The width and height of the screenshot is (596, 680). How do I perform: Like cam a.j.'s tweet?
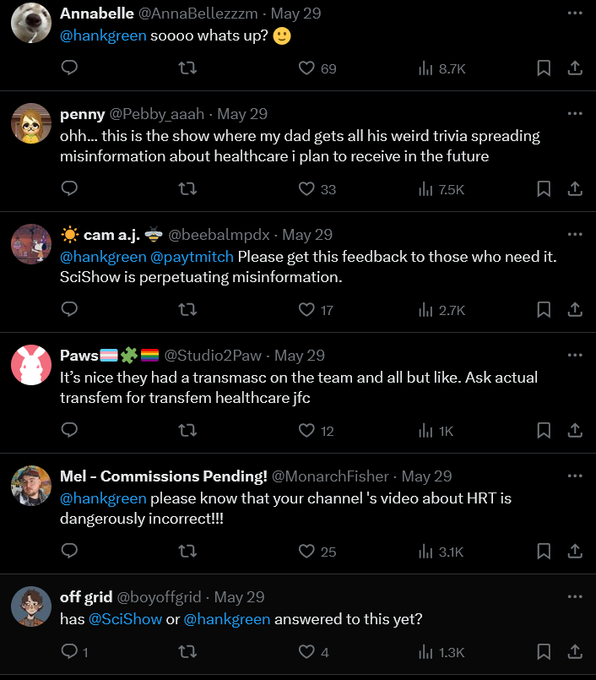[307, 310]
